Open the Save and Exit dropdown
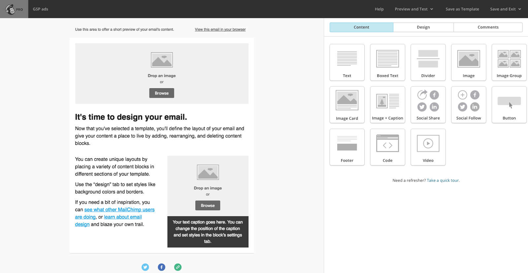The height and width of the screenshot is (273, 528). (505, 9)
